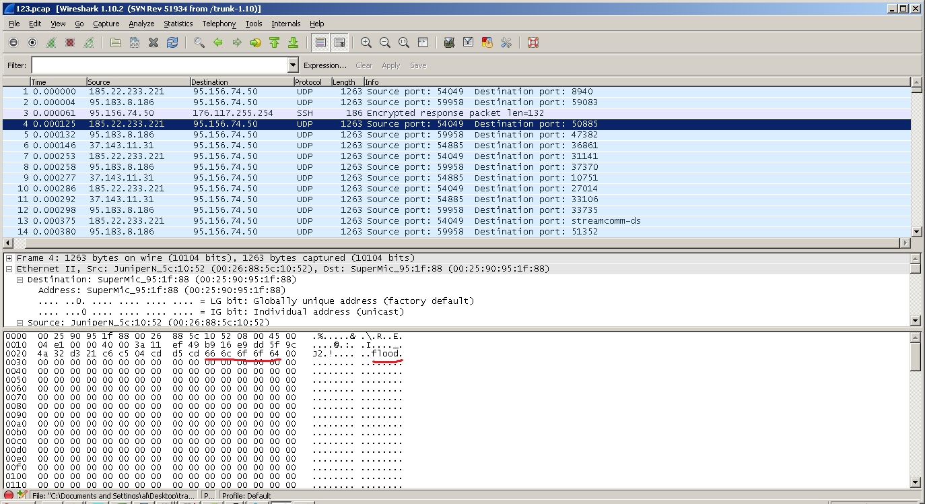Collapse the Ethernet II tree node
This screenshot has width=925, height=504.
pyautogui.click(x=9, y=269)
